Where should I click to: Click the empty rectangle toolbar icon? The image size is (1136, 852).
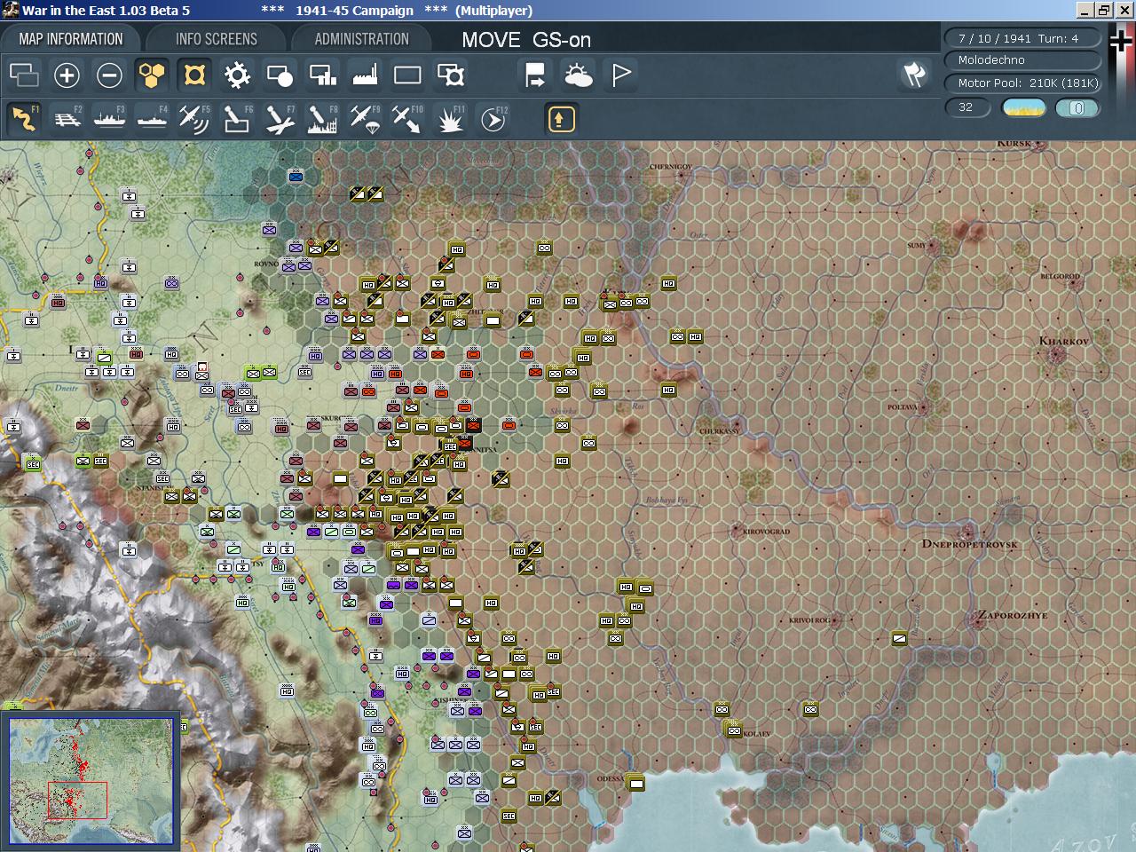[407, 75]
